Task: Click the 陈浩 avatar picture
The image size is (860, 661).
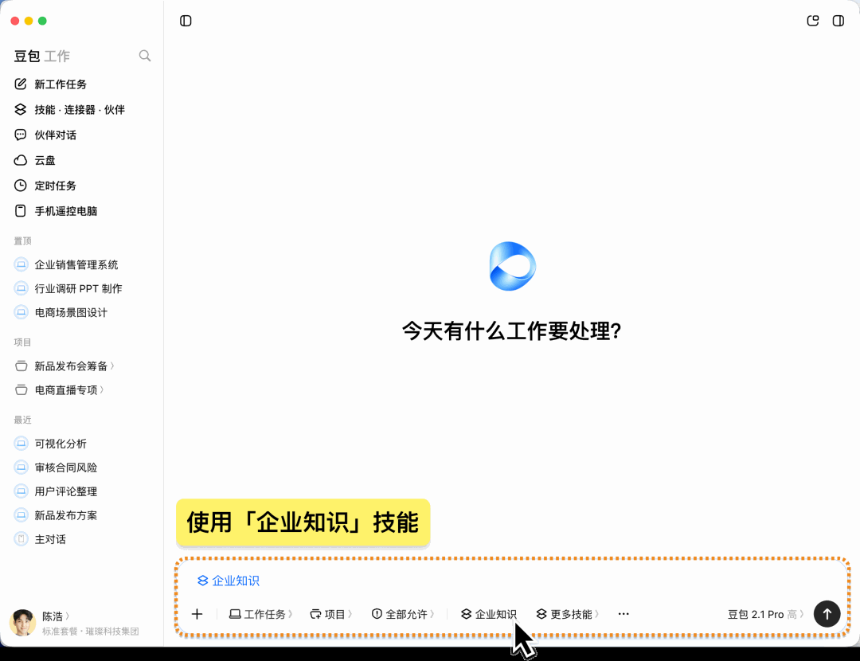Action: coord(22,623)
